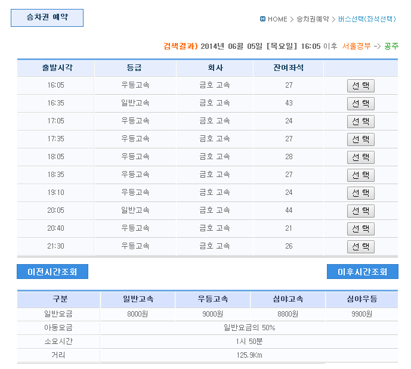Pick the 21:30 departure 선택 button
Image resolution: width=411 pixels, height=369 pixels.
click(361, 247)
